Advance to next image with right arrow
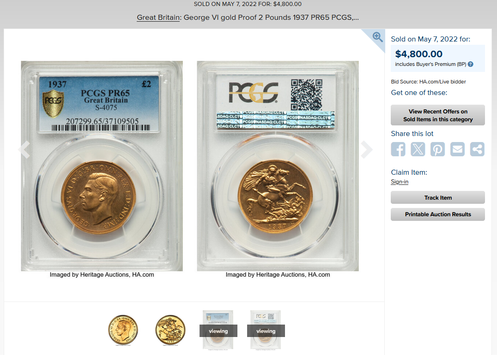The width and height of the screenshot is (497, 355). (366, 149)
